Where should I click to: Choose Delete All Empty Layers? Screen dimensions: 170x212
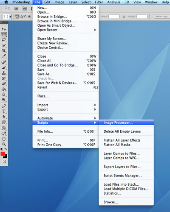pyautogui.click(x=126, y=131)
